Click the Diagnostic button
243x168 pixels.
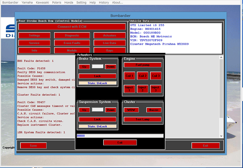72,35
